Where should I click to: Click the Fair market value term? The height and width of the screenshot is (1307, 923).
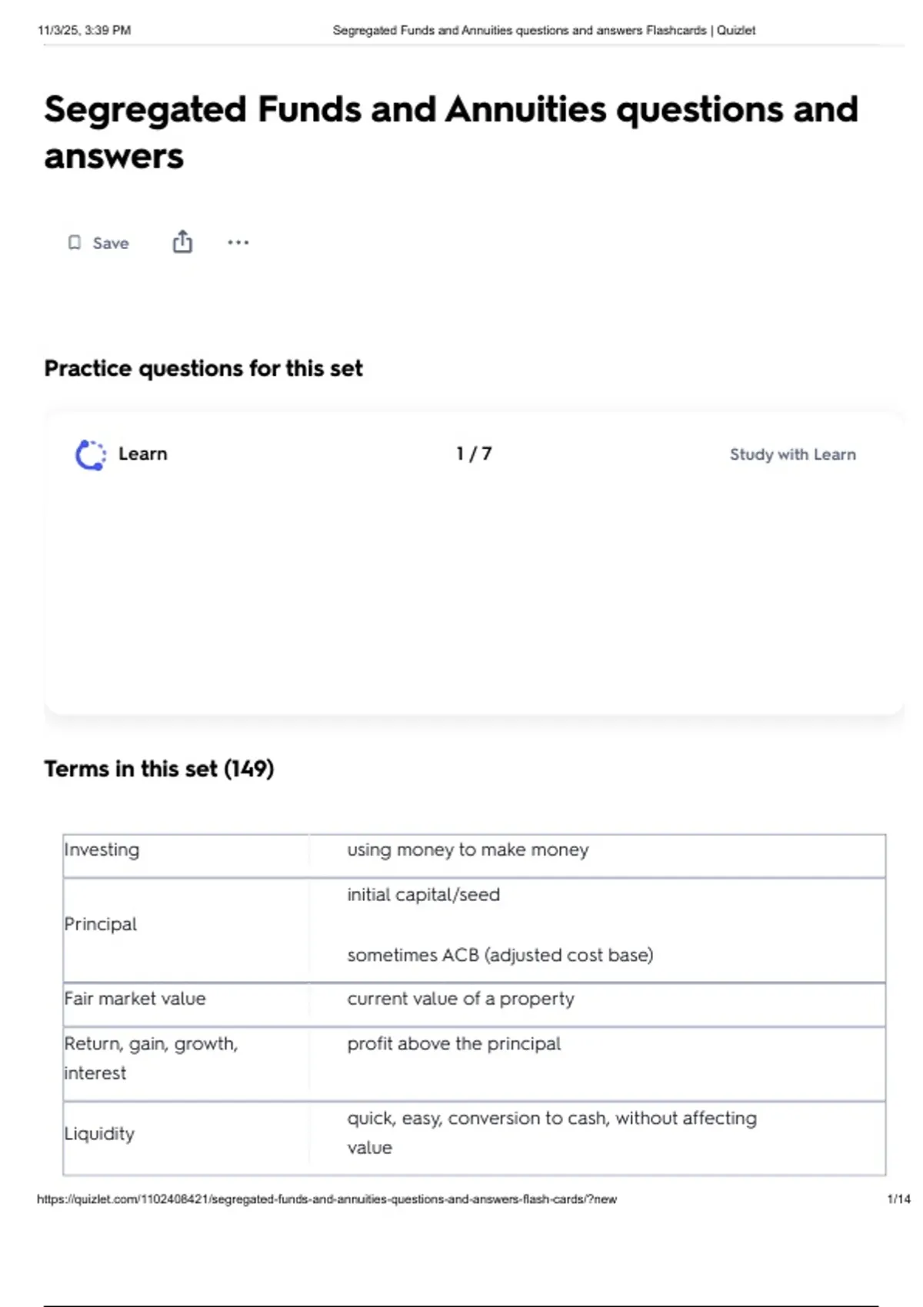[135, 999]
